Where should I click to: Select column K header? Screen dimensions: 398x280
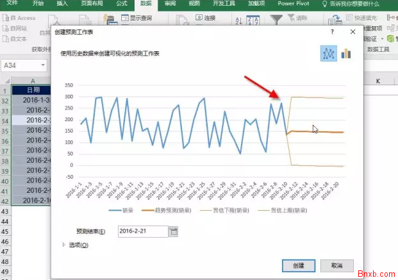coord(378,81)
